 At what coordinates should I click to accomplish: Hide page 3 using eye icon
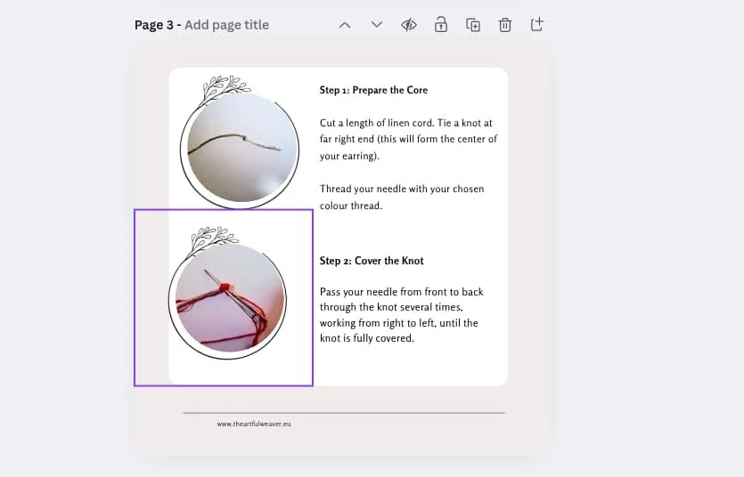[409, 25]
